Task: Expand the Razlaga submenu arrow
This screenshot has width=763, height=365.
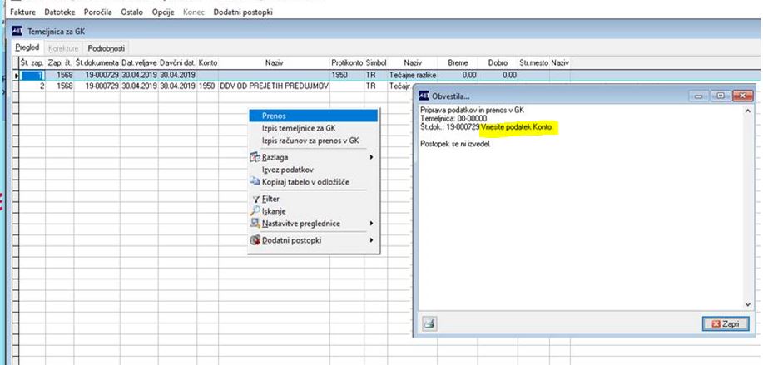Action: 371,157
